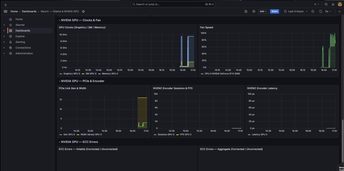Zoom out the time range
This screenshot has width=344, height=171.
pos(313,12)
